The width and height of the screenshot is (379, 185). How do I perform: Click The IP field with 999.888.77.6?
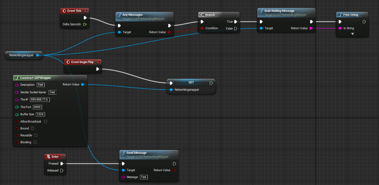point(40,99)
